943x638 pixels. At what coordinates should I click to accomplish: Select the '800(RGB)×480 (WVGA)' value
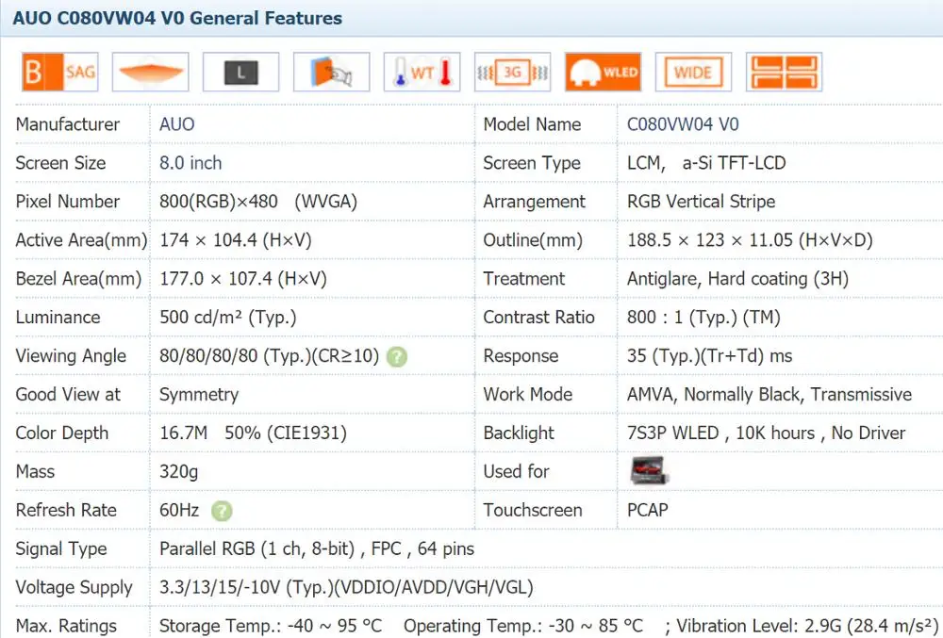pyautogui.click(x=258, y=202)
